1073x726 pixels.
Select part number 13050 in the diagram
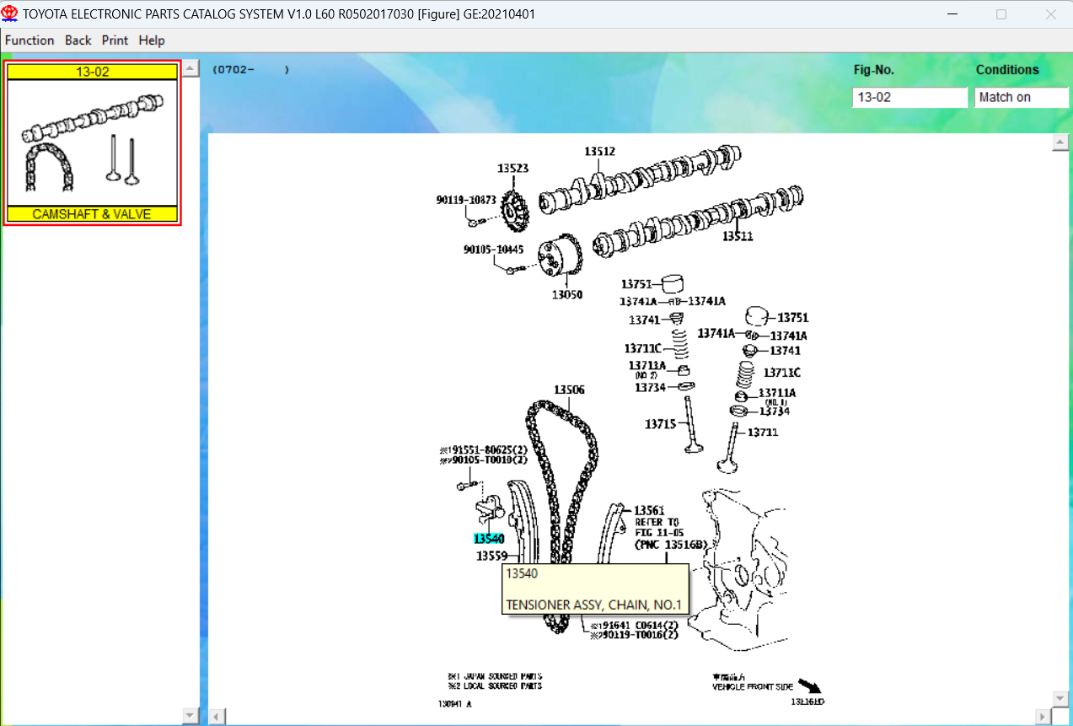point(567,295)
